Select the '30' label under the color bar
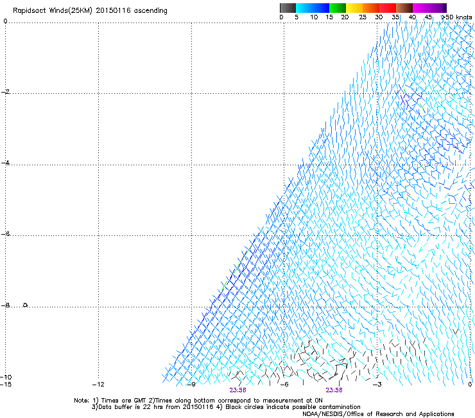 tap(379, 17)
